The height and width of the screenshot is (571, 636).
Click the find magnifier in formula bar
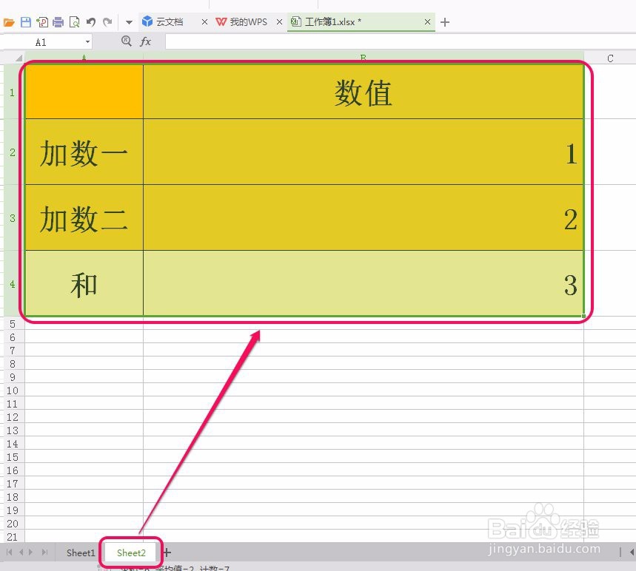(x=127, y=41)
